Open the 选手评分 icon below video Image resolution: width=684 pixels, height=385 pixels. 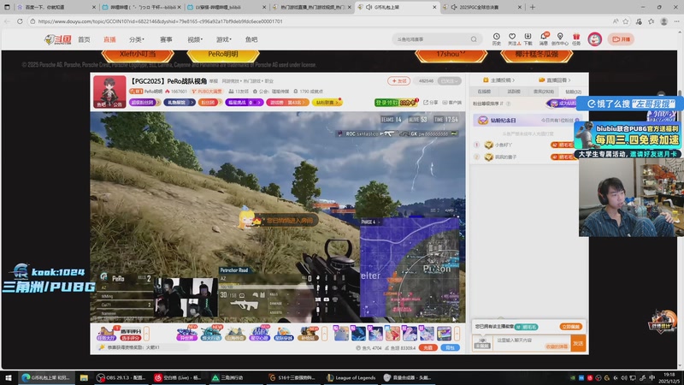[131, 334]
